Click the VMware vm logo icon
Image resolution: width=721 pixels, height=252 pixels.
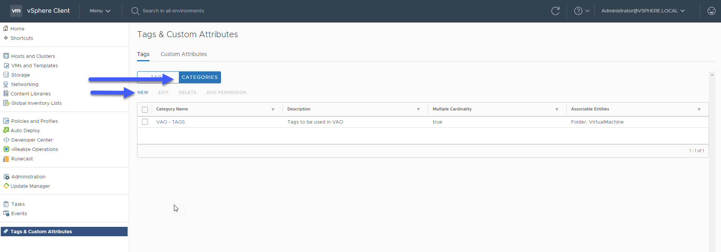tap(16, 11)
